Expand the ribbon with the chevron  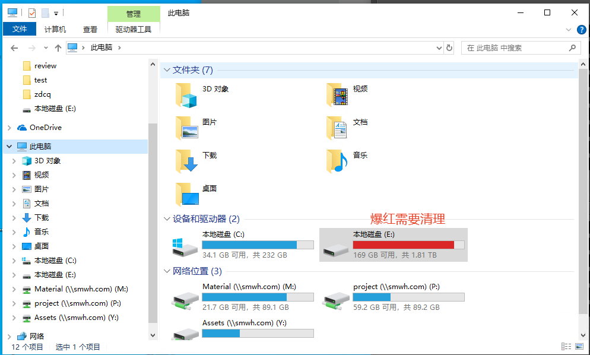pos(569,29)
